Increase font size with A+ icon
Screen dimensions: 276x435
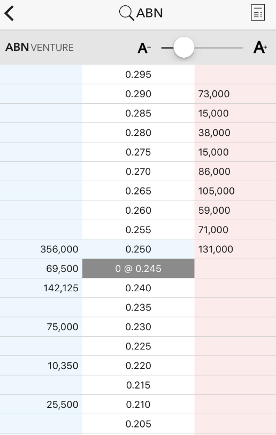pos(260,48)
